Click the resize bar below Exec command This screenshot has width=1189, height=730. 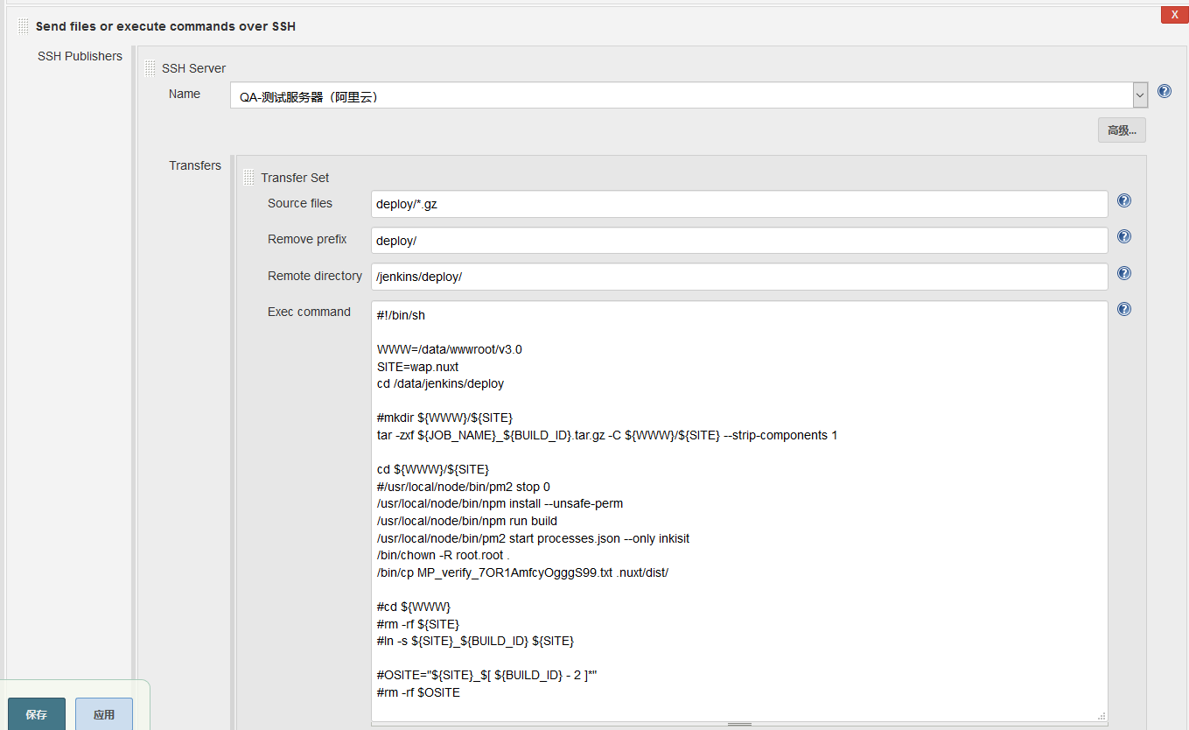tap(739, 725)
